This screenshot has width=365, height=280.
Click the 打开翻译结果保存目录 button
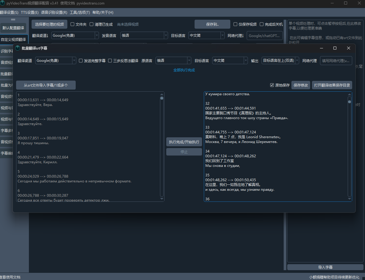tap(332, 85)
